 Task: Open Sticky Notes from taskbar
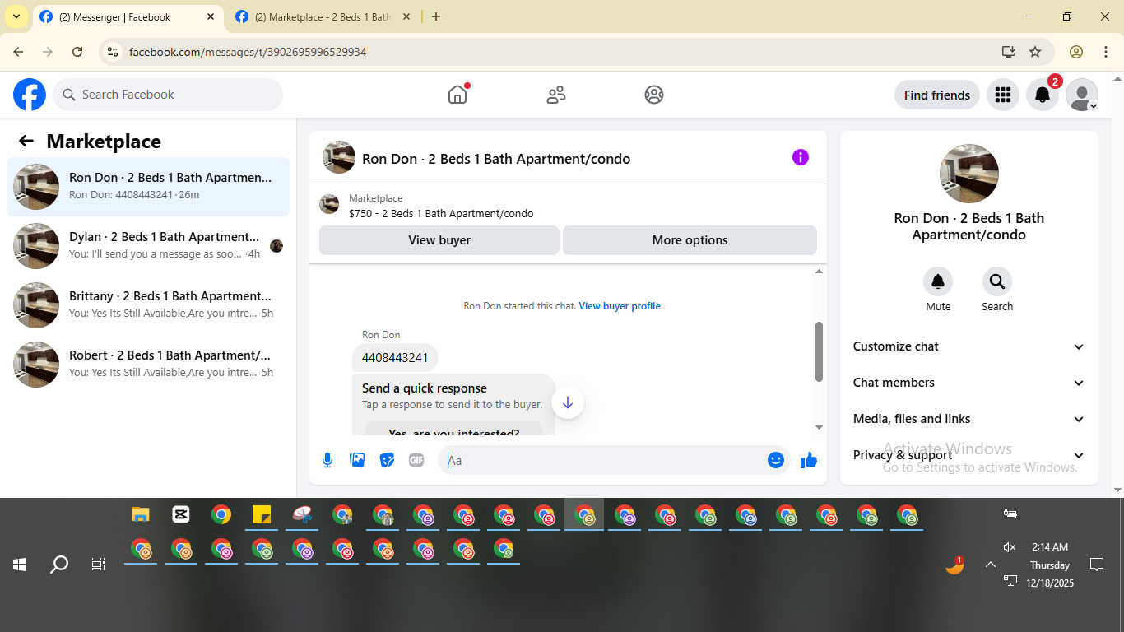(262, 515)
